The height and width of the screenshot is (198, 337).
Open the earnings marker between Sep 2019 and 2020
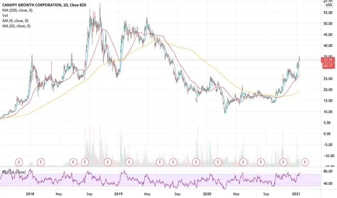pyautogui.click(x=196, y=162)
